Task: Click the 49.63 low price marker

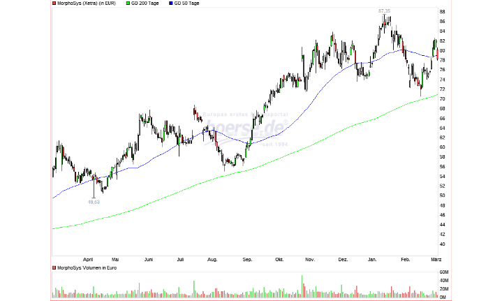Action: [94, 202]
